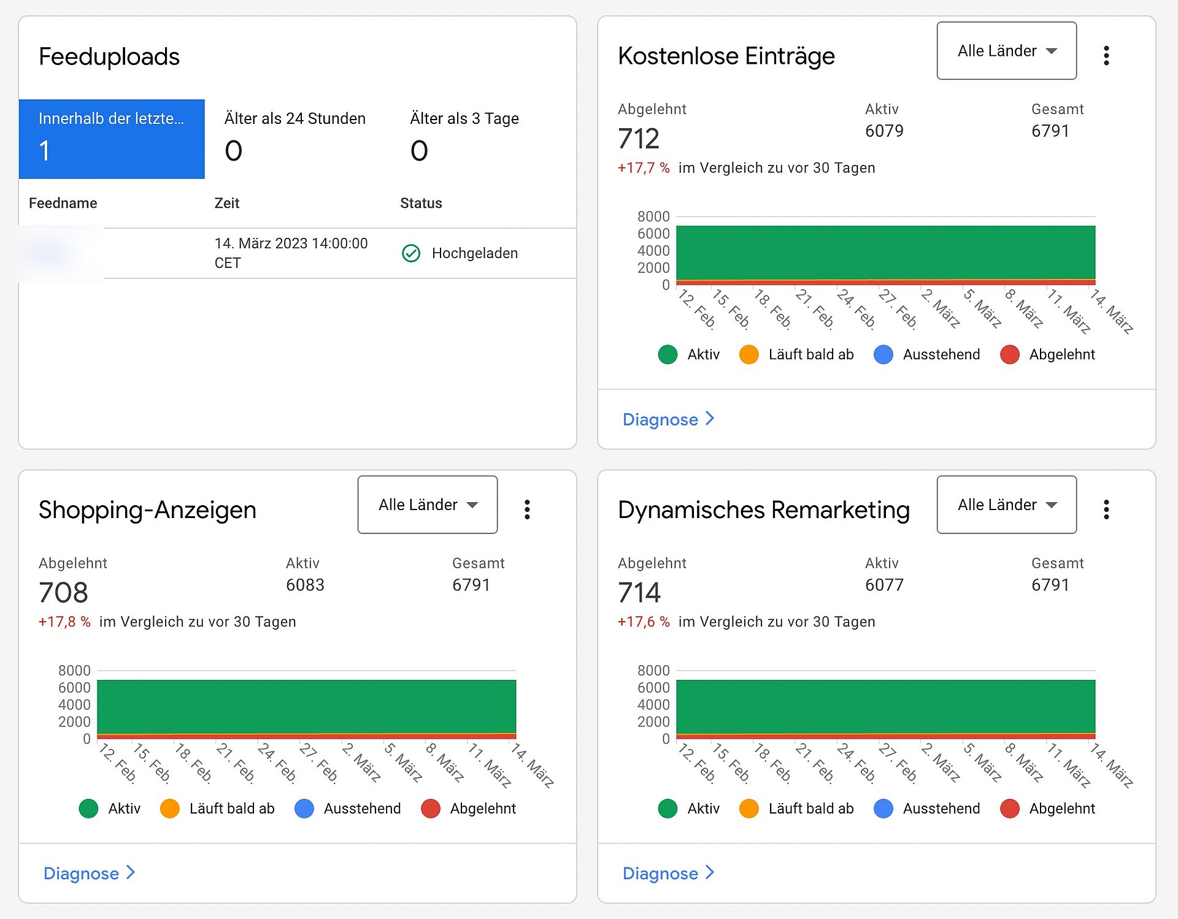
Task: Select the 'Älter als 3 Tage' tab
Action: 483,139
